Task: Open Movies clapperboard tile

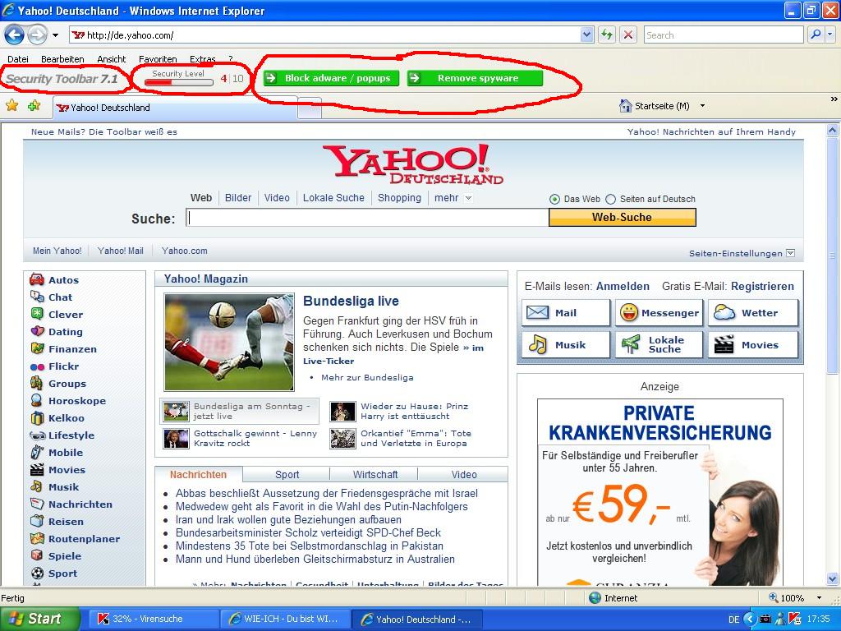Action: [752, 344]
